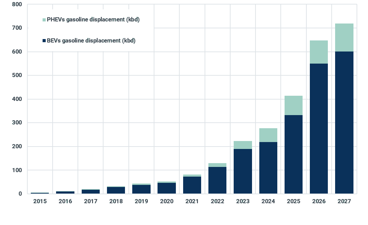Select the dark BEVs bar for 2022
This screenshot has height=225, width=368.
[x=217, y=180]
